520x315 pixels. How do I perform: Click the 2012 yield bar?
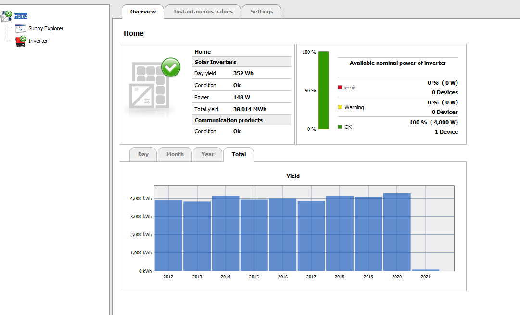point(168,236)
